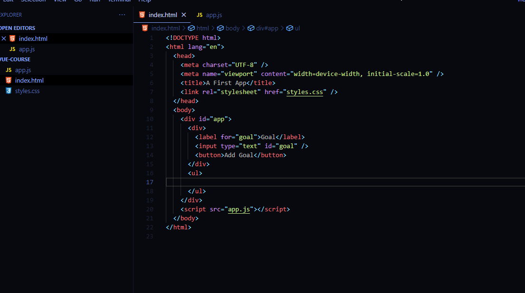Close the index.html editor tab
This screenshot has height=293, width=525.
pyautogui.click(x=184, y=15)
